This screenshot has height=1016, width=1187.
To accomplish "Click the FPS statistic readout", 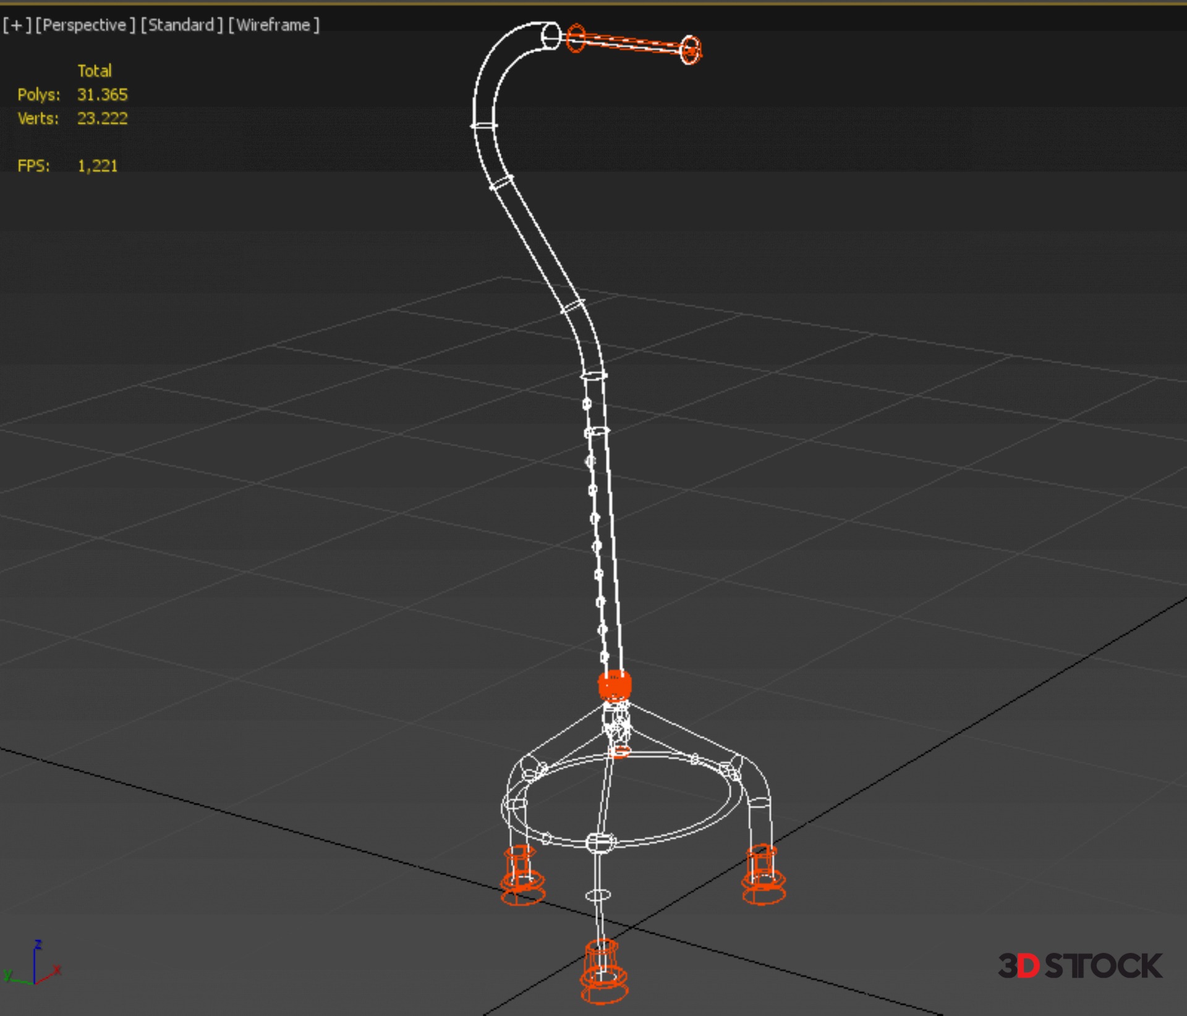I will coord(96,166).
